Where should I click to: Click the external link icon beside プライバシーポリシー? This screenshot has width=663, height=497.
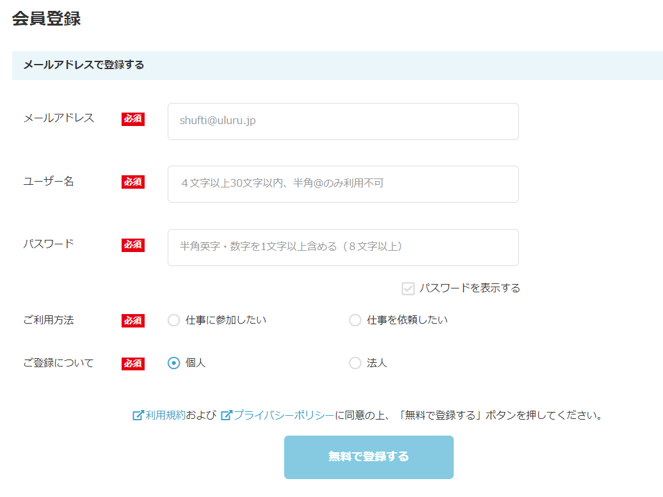(x=226, y=414)
